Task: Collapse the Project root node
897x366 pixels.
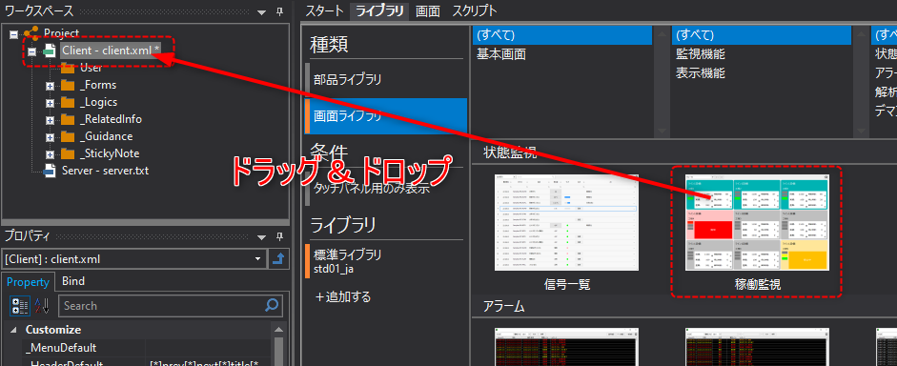Action: (14, 34)
